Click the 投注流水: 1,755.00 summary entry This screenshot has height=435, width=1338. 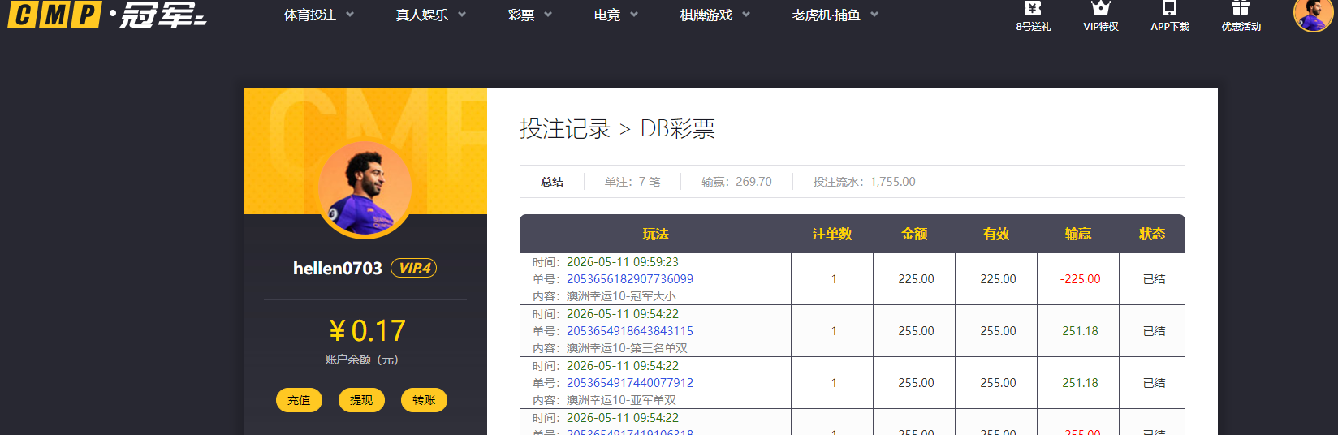(864, 182)
